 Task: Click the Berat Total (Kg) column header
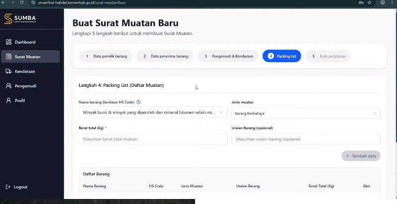321,186
